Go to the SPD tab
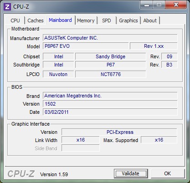Viewport: 190px width, 183px height. pyautogui.click(x=107, y=20)
